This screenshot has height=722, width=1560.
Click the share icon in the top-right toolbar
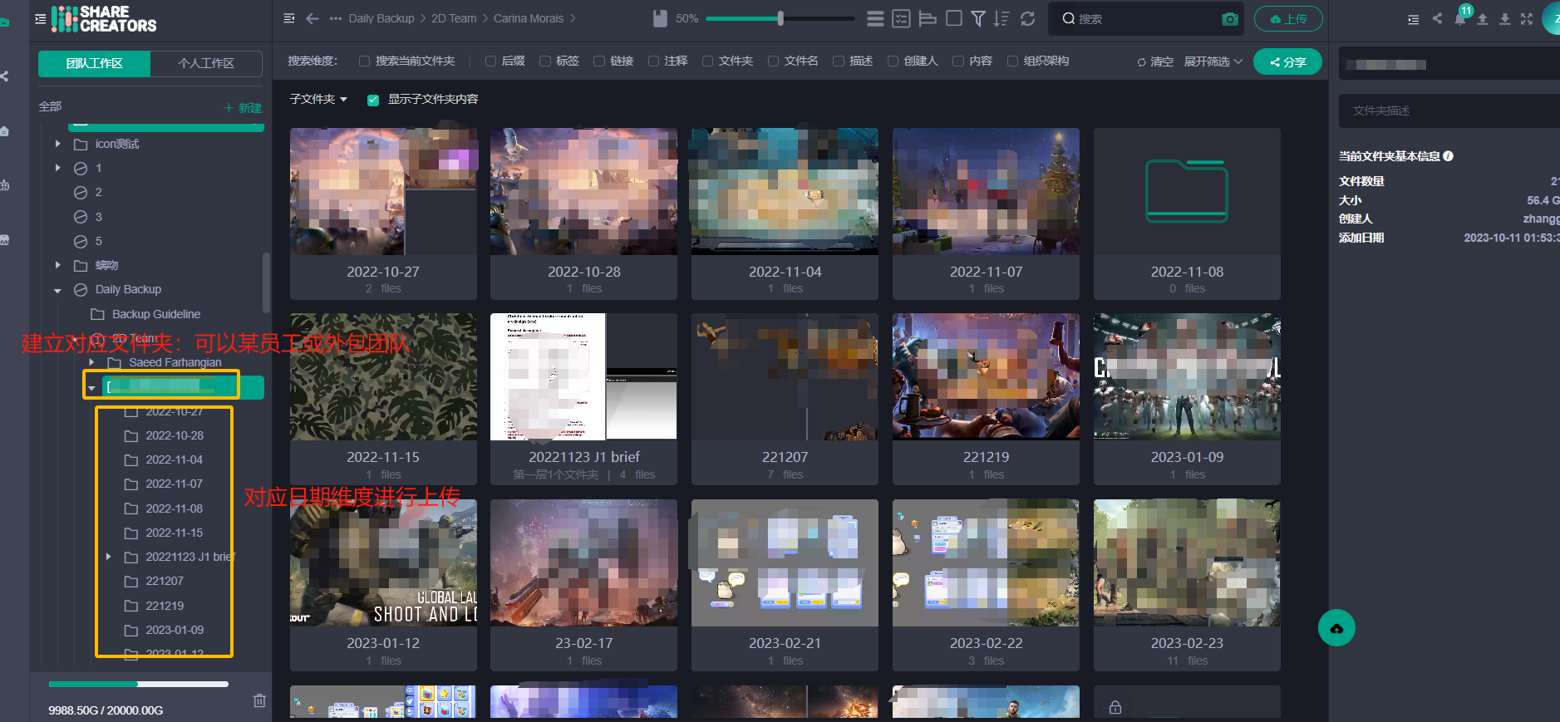[1437, 18]
